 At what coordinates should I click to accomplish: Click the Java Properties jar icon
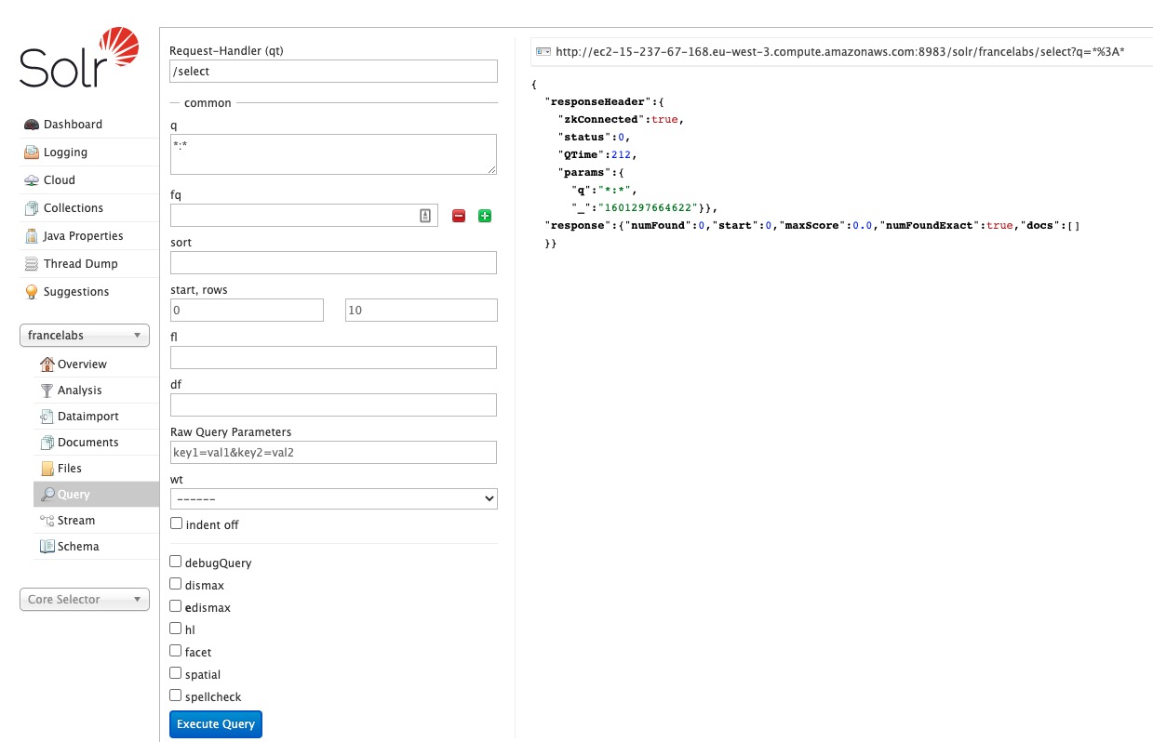[x=32, y=236]
